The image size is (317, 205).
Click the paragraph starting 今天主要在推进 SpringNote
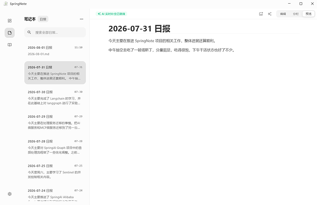[162, 41]
